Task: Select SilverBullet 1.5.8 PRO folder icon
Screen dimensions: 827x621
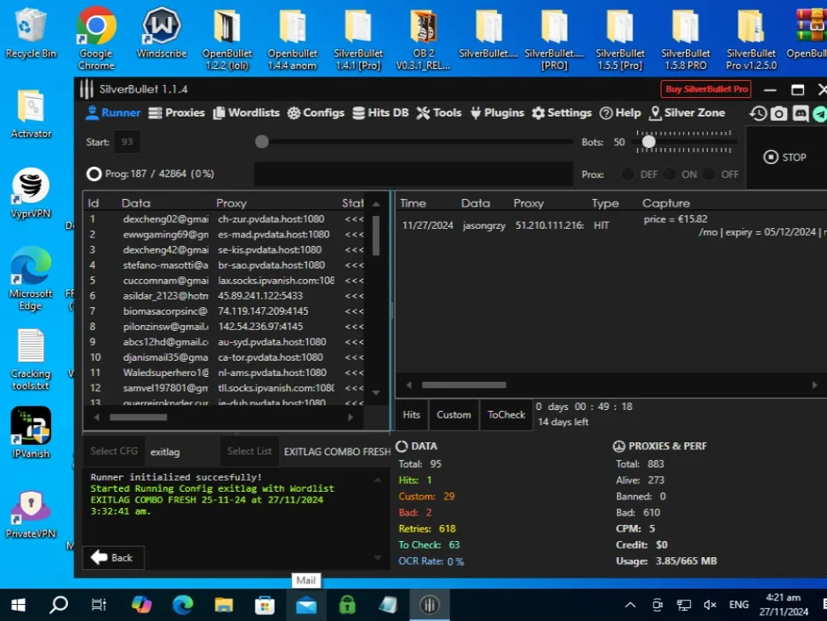Action: tap(685, 40)
